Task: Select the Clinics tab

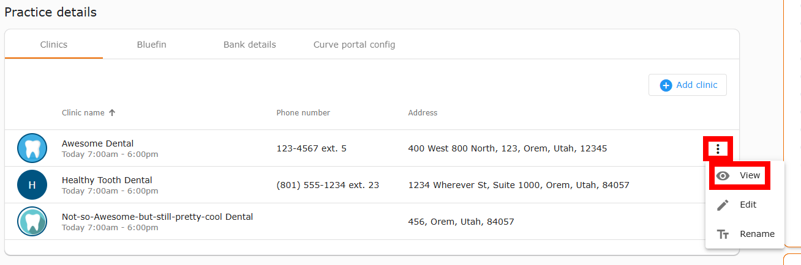Action: click(54, 45)
